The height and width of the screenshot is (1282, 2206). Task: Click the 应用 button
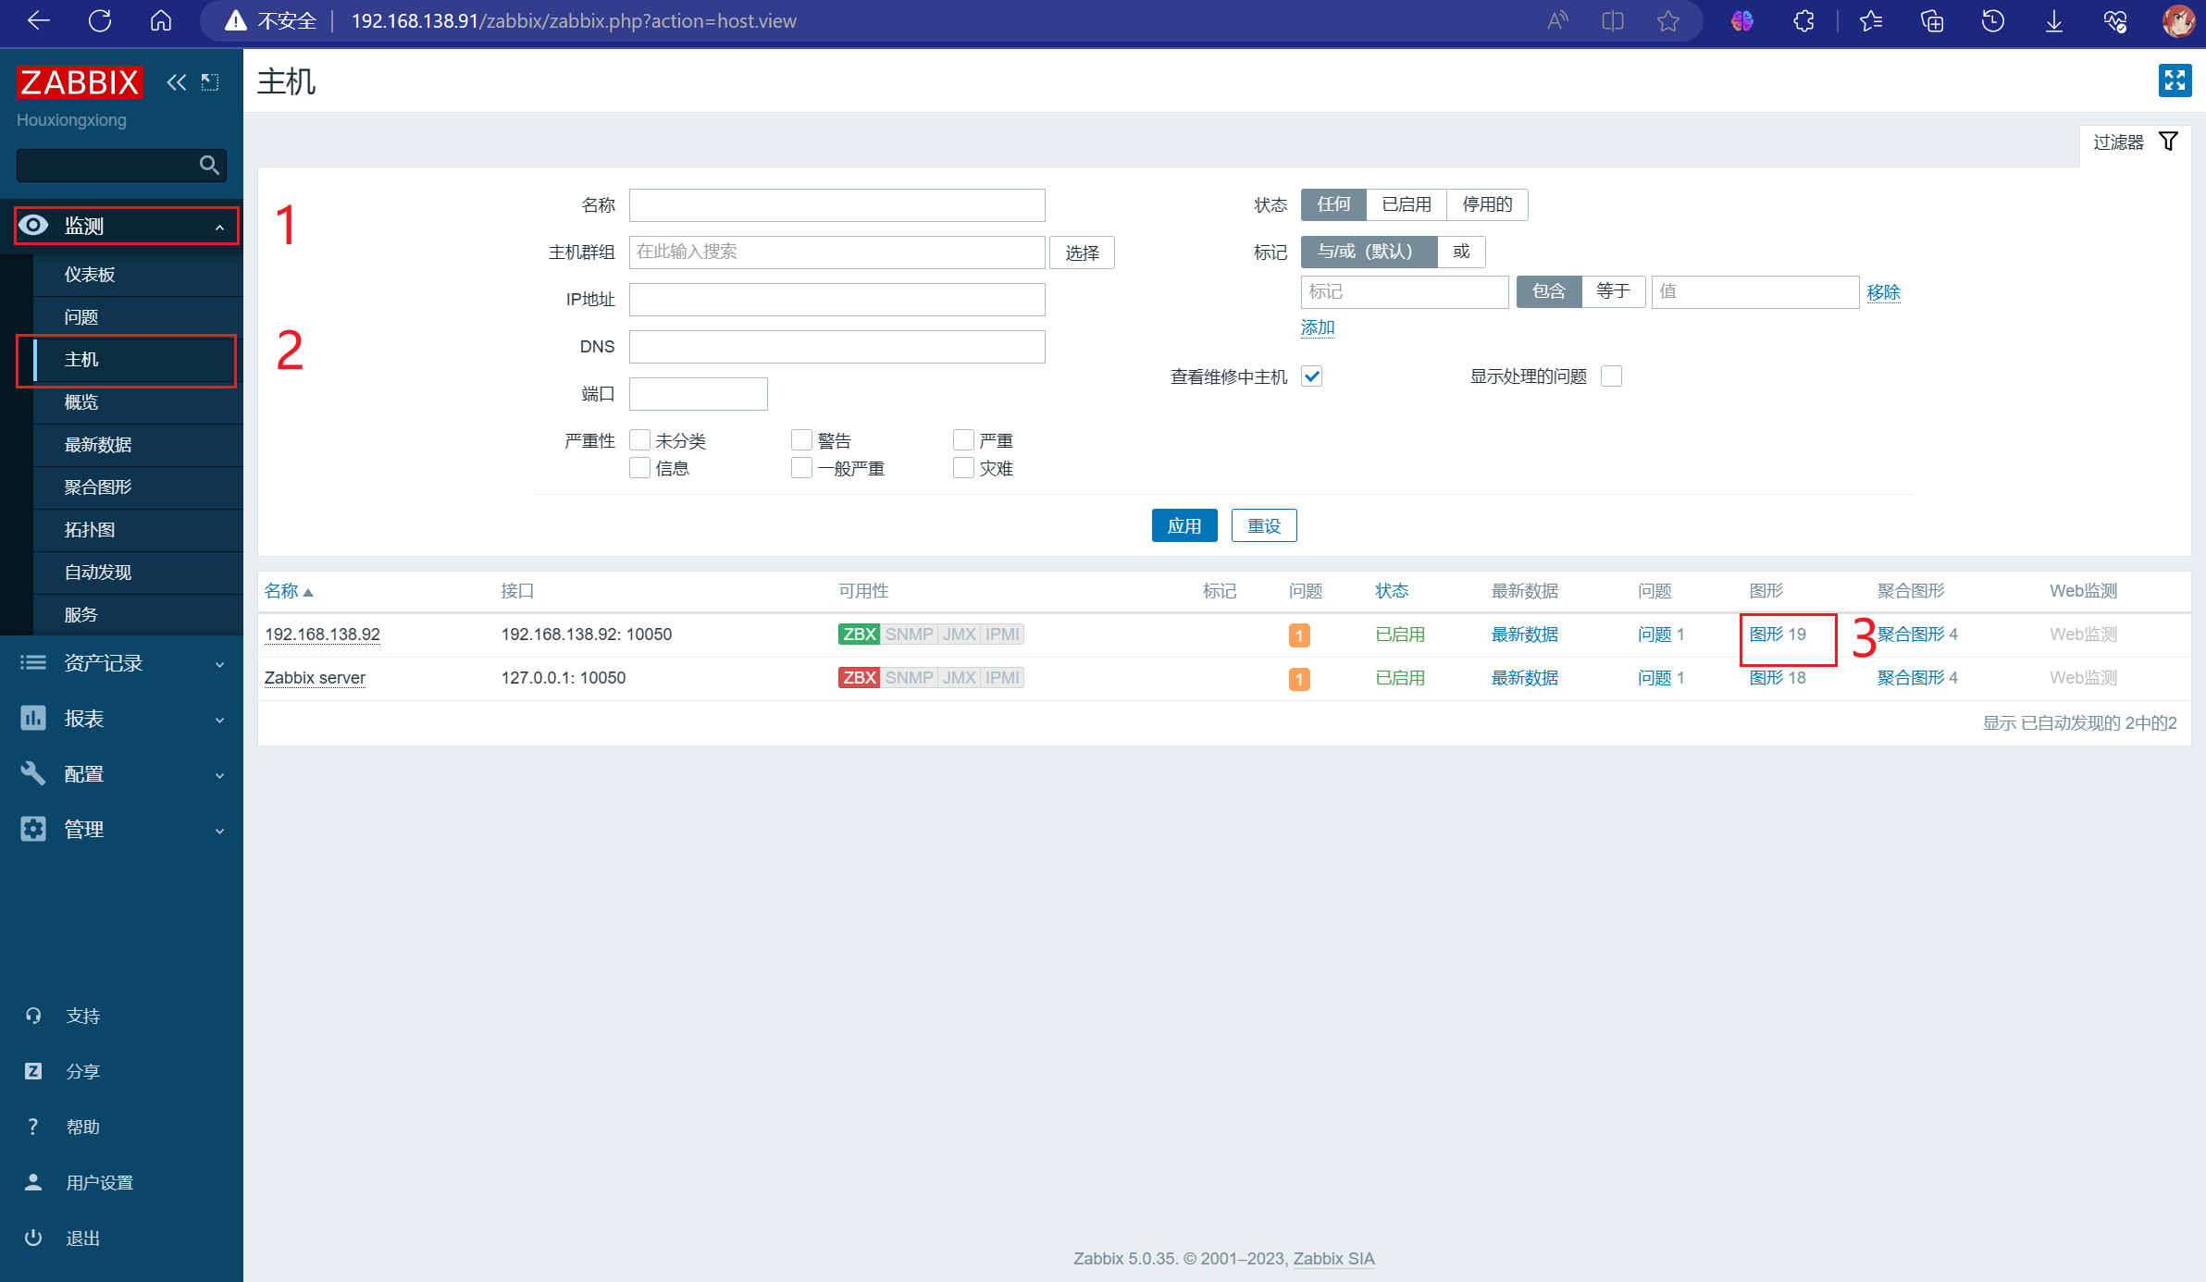pyautogui.click(x=1184, y=525)
